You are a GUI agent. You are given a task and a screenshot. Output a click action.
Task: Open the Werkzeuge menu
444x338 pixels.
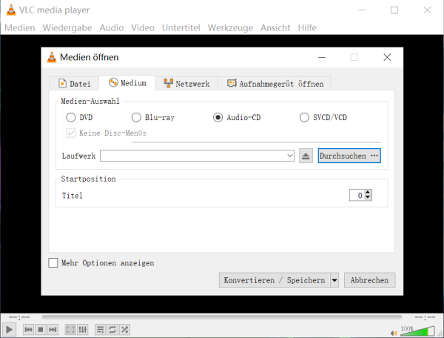(230, 27)
